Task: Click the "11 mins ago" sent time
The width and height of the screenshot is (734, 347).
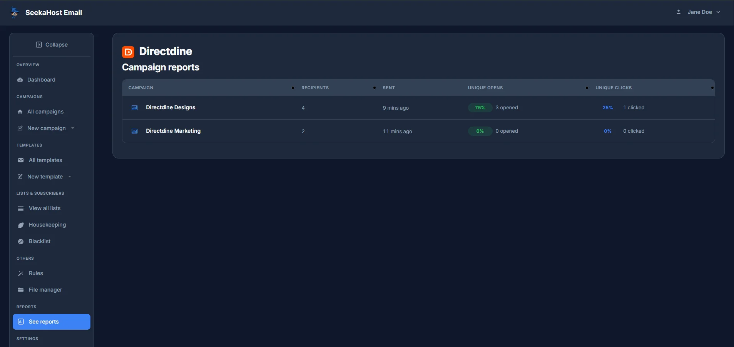Action: coord(397,132)
